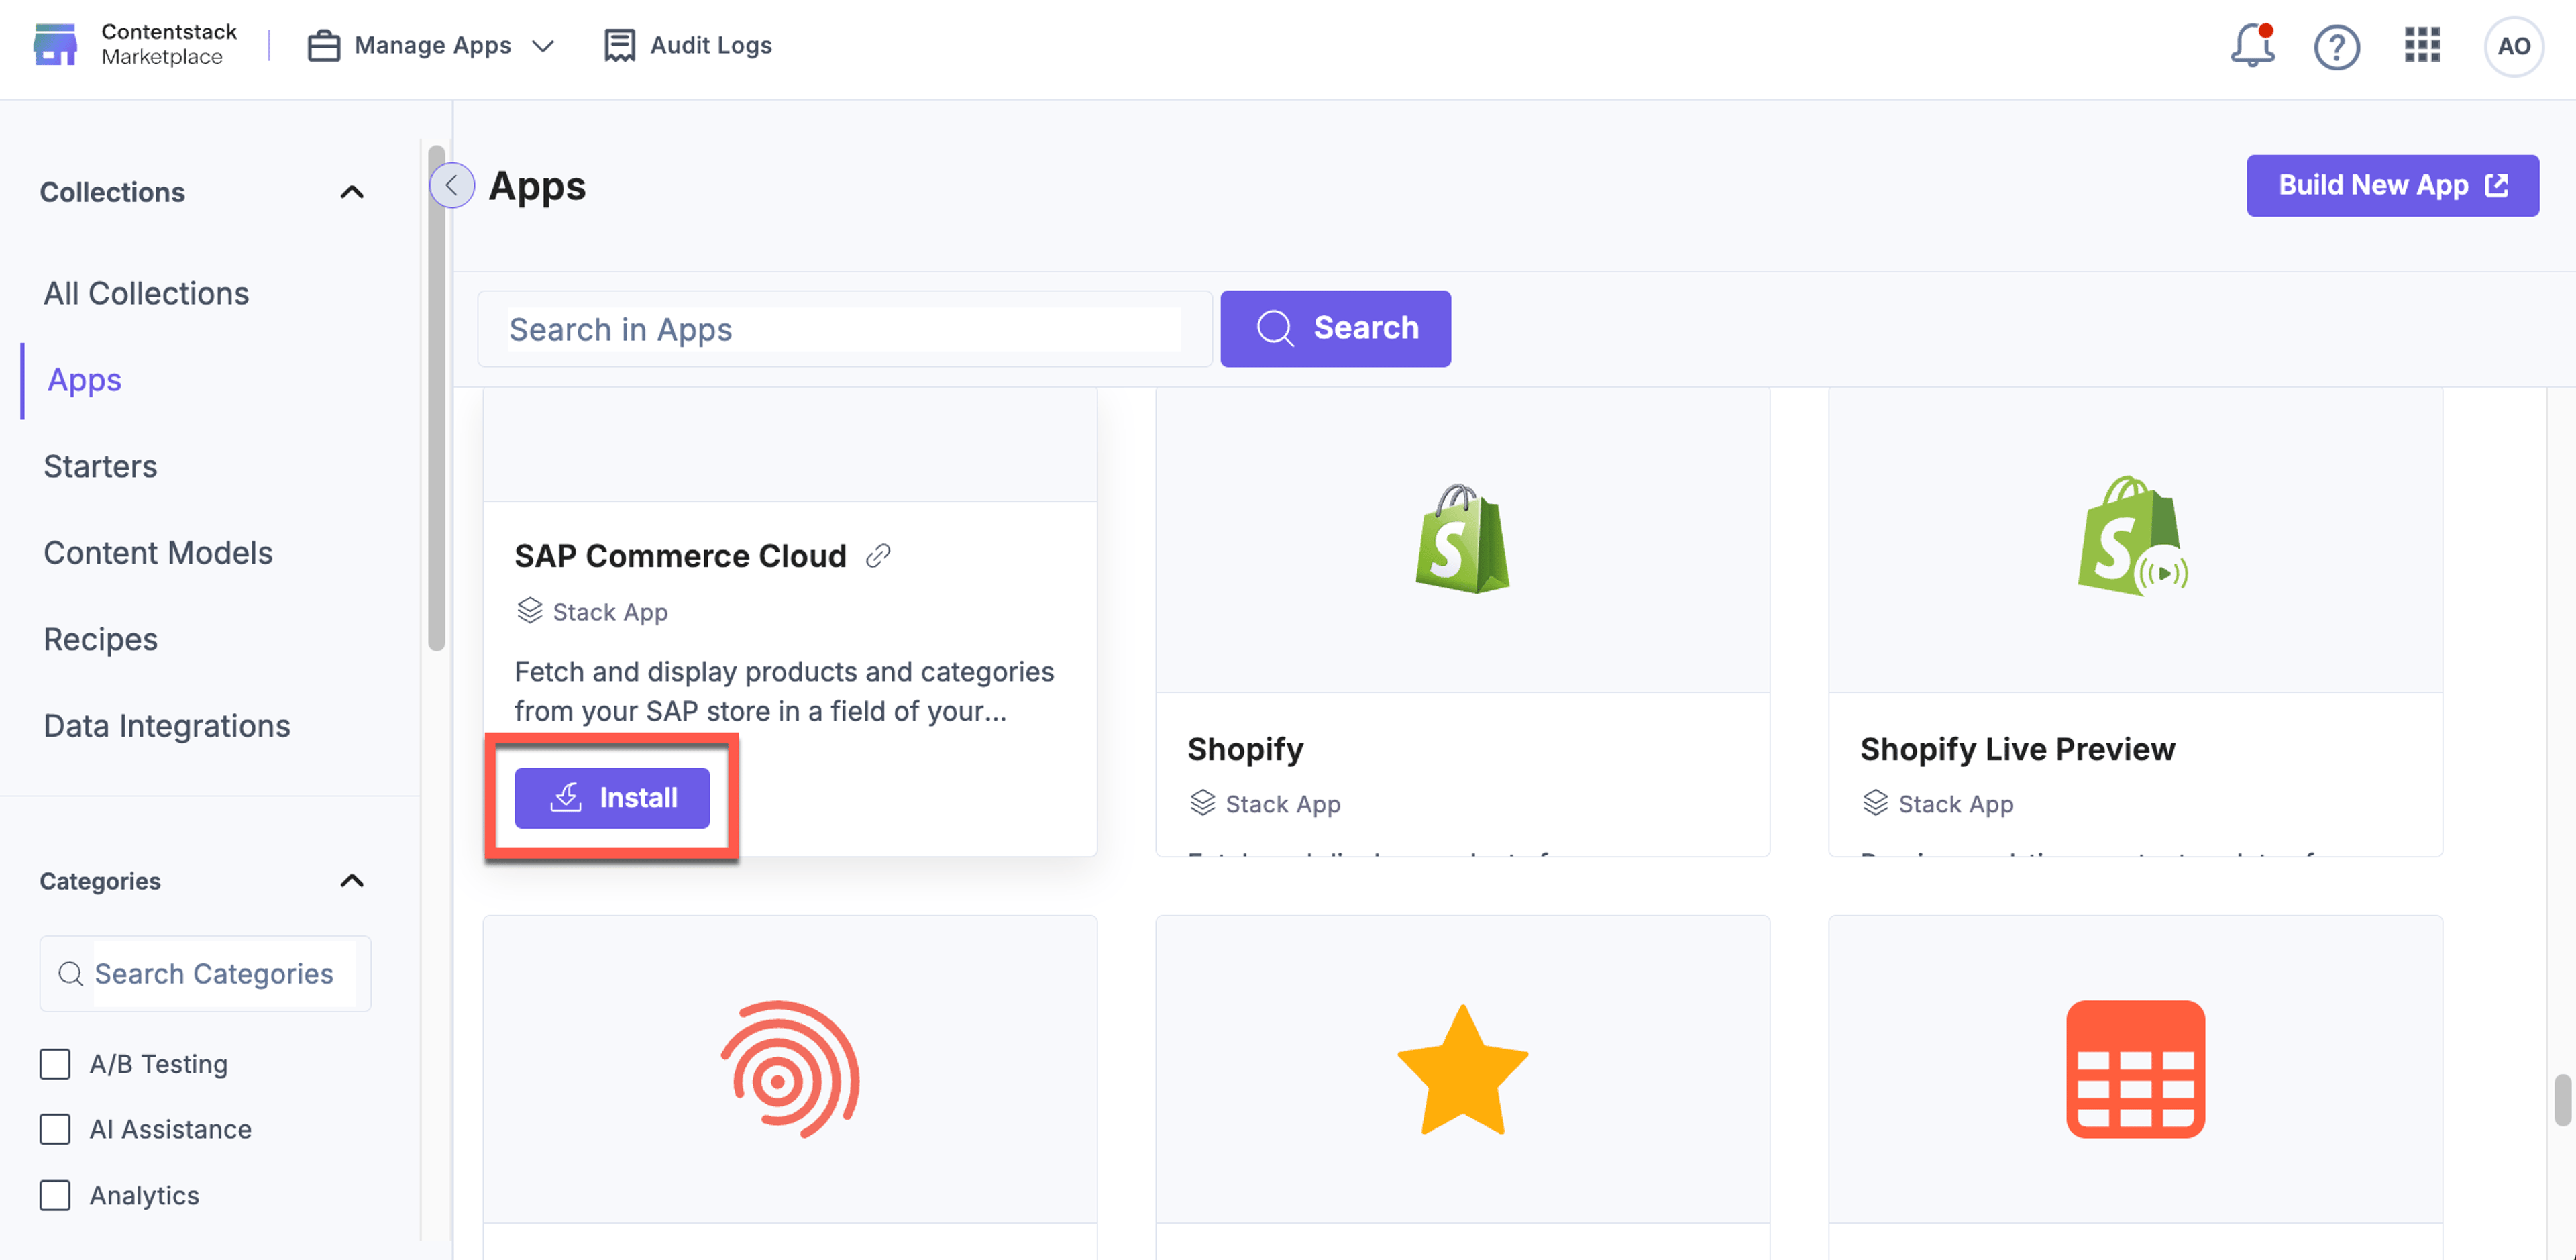
Task: Click the Shopify bag logo
Action: tap(1462, 539)
